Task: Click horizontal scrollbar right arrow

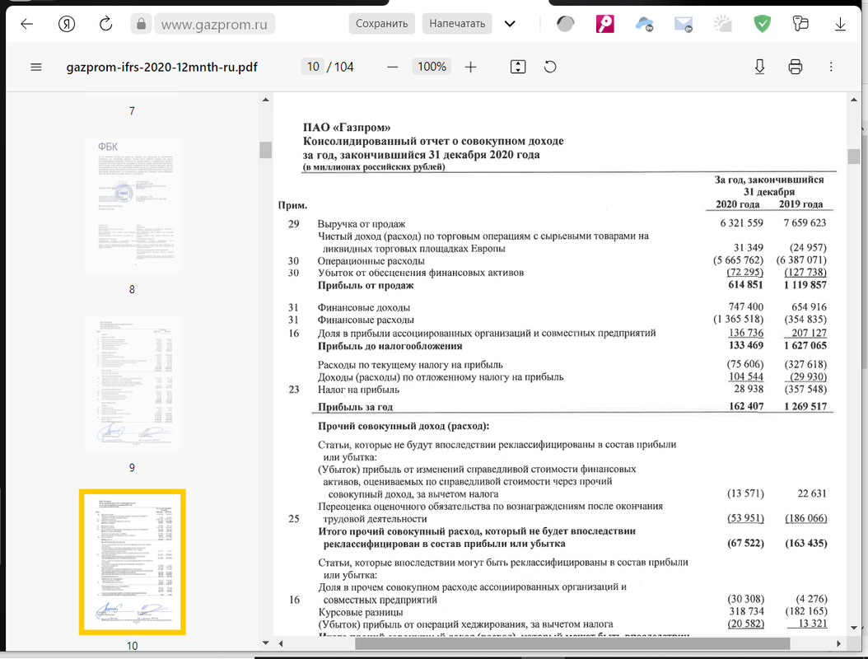Action: tap(838, 643)
